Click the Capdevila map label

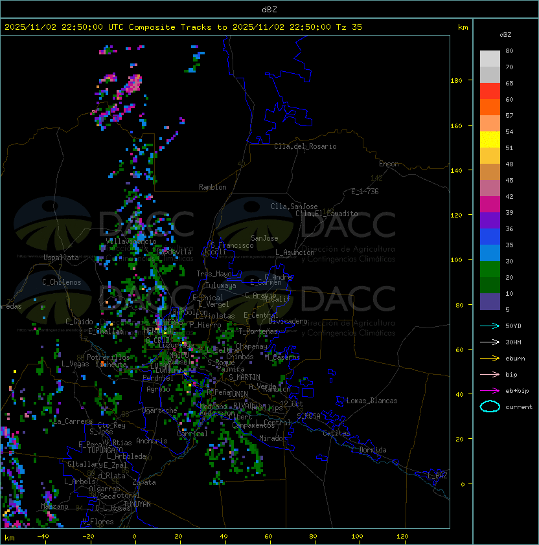(x=174, y=252)
